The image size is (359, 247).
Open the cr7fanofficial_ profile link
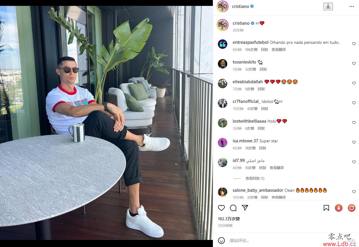[x=246, y=101]
